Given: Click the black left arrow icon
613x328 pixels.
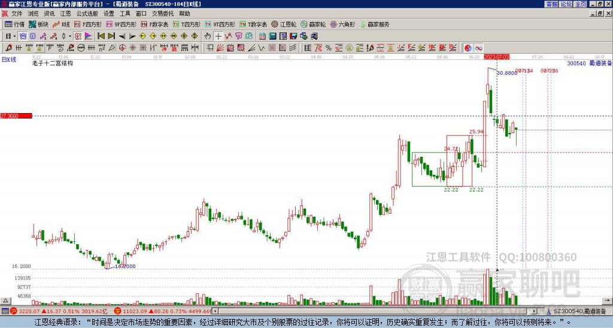Looking at the screenshot, I should pos(122,37).
